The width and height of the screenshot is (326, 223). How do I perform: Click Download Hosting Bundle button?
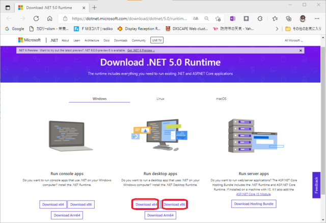254,204
